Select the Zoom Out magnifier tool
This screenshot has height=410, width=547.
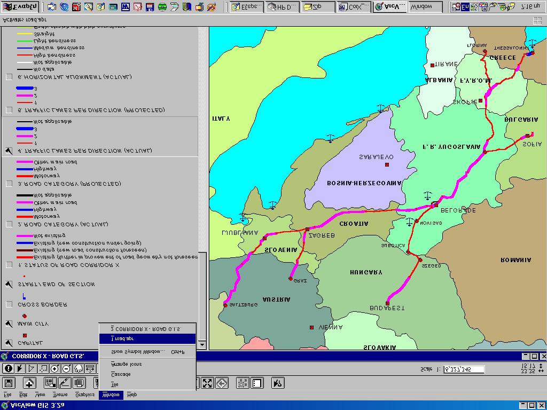66,368
